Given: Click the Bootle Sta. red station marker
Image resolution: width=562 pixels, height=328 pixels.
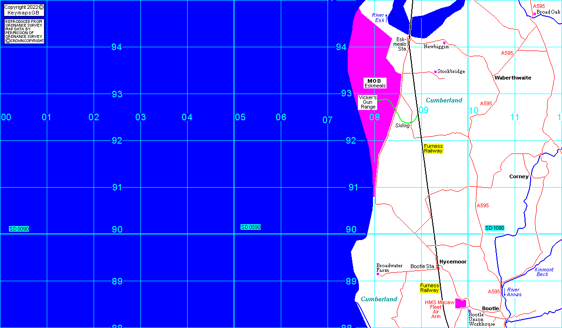Looking at the screenshot, I should tap(438, 268).
